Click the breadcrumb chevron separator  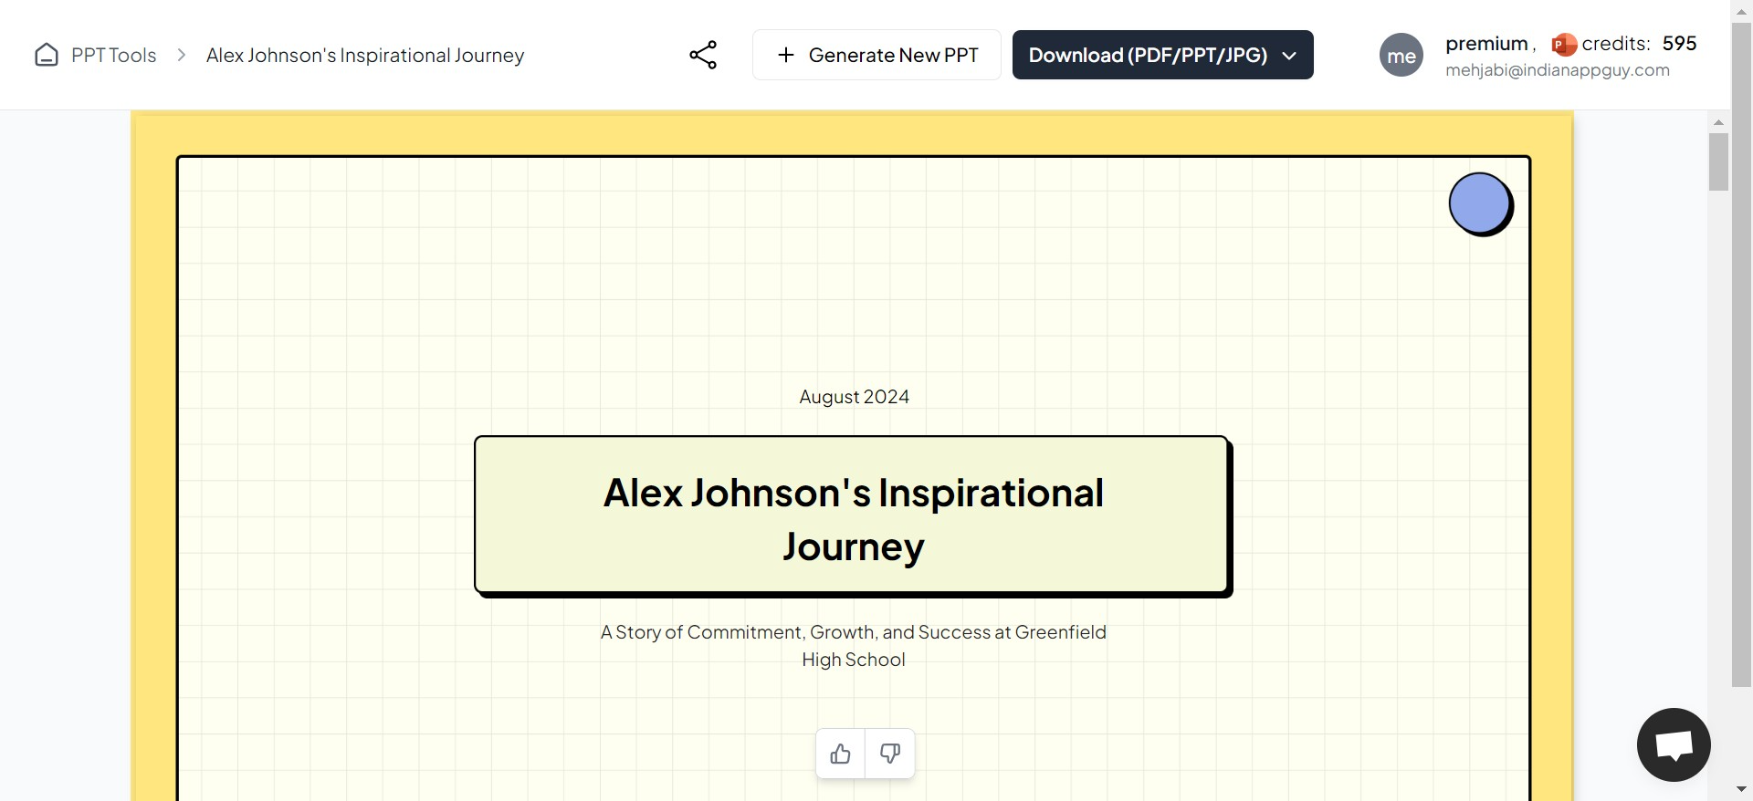182,56
